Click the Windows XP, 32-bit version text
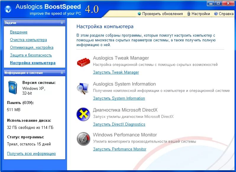 (x=34, y=91)
